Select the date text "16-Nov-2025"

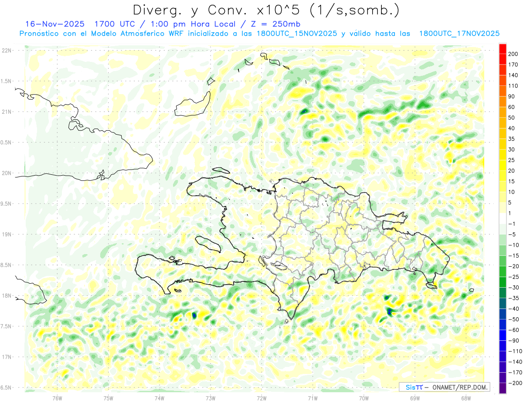[55, 24]
